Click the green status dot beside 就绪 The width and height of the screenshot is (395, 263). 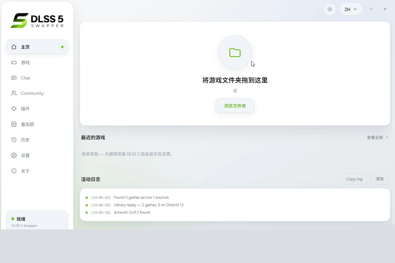[x=13, y=219]
